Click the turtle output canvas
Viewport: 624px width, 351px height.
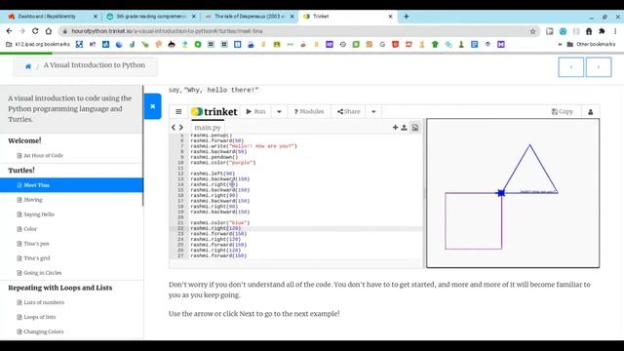tap(513, 193)
